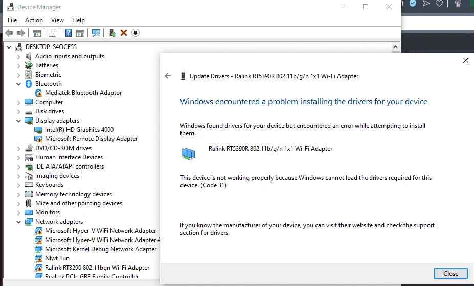Click the Imaging devices camera icon

click(x=29, y=176)
